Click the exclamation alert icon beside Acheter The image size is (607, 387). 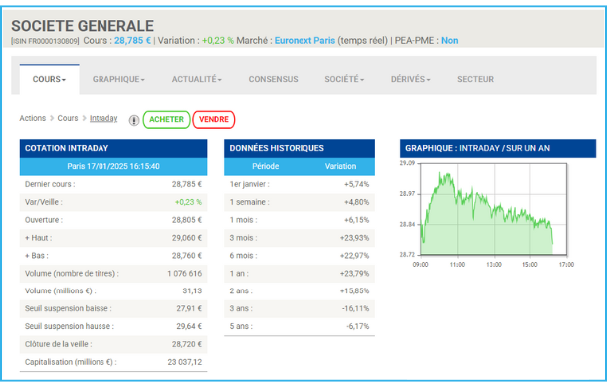click(x=134, y=120)
